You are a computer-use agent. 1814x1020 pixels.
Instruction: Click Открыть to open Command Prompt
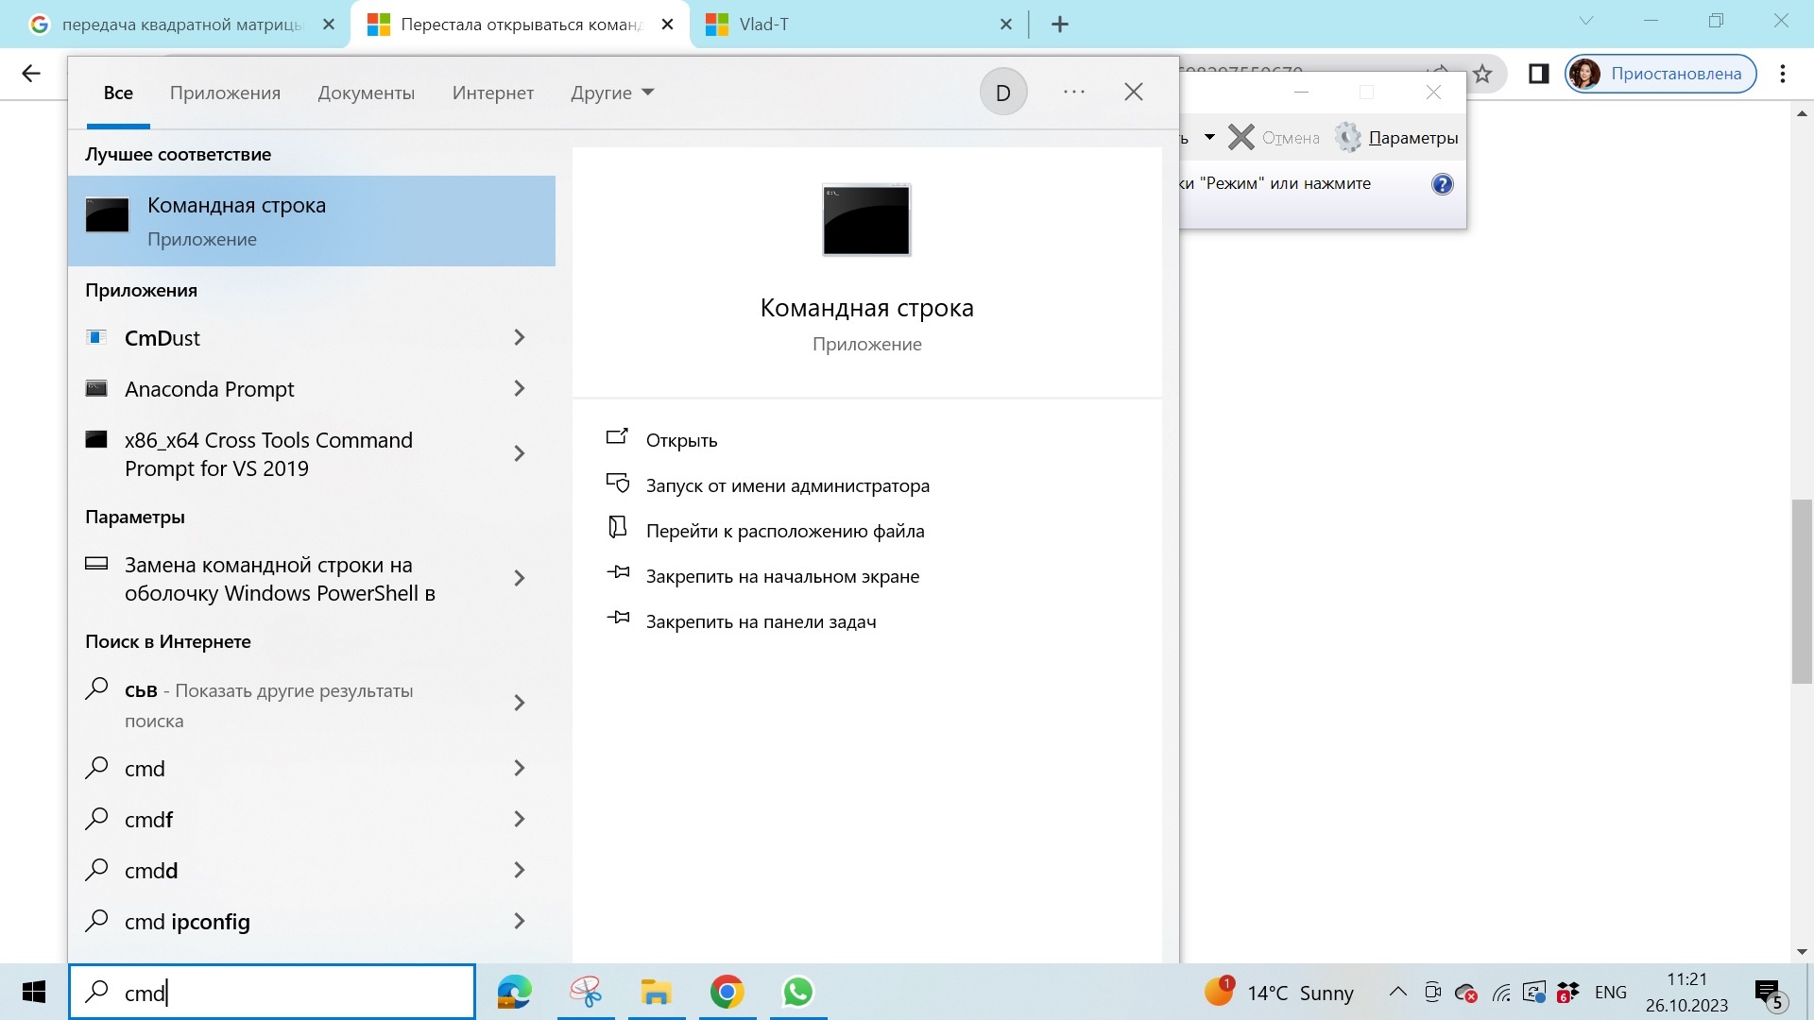pyautogui.click(x=681, y=440)
